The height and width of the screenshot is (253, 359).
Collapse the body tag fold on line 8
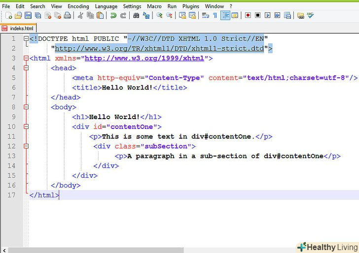click(26, 107)
